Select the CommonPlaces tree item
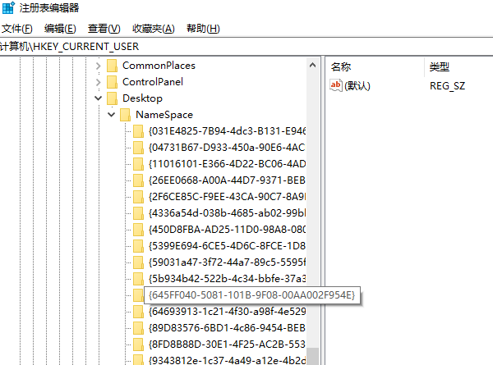The image size is (493, 365). tap(159, 66)
